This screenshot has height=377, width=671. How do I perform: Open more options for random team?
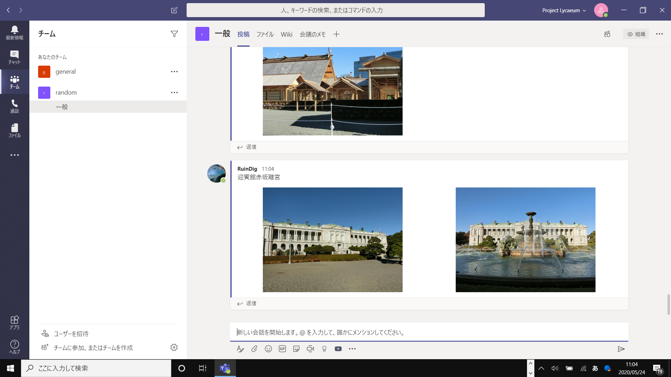(174, 93)
